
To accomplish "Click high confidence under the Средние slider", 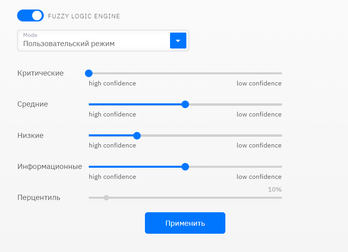I will click(x=112, y=114).
